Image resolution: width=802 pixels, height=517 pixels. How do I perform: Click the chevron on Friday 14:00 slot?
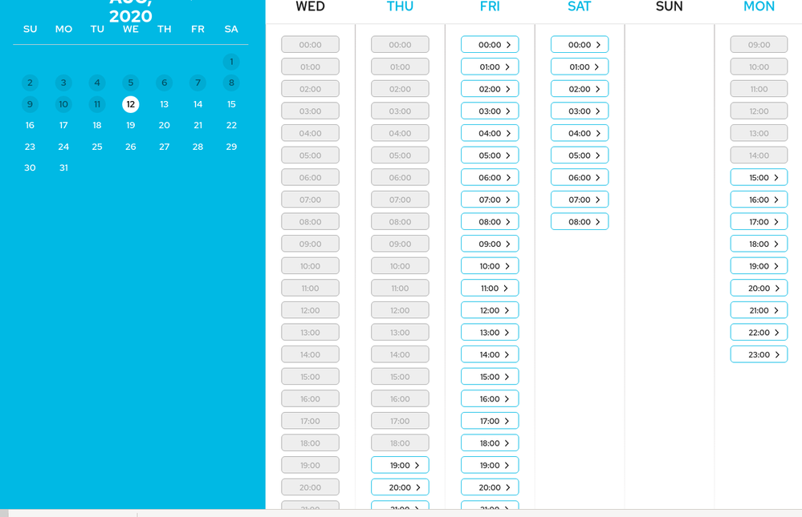507,354
